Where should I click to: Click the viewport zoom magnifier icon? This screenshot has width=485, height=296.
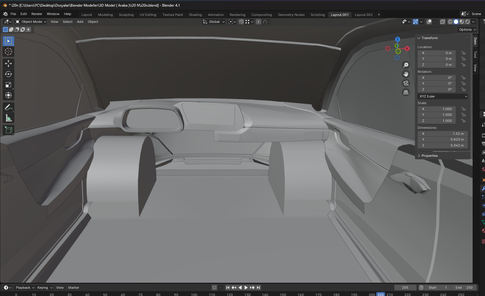[406, 65]
